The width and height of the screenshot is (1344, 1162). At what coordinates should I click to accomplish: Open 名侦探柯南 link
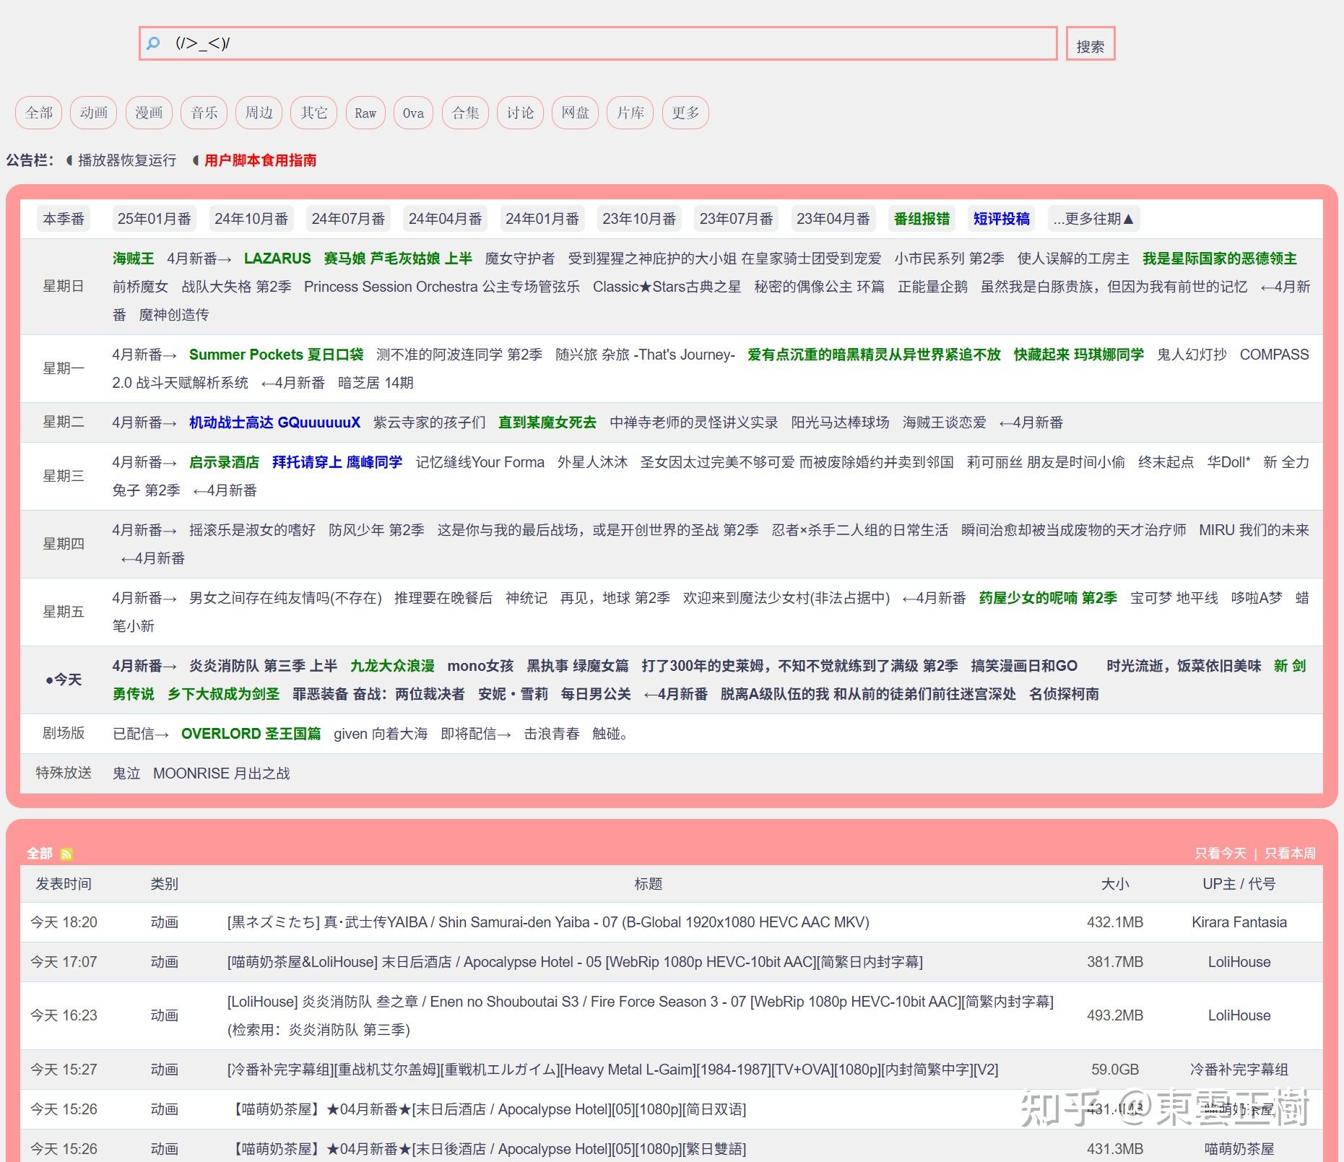click(1064, 694)
